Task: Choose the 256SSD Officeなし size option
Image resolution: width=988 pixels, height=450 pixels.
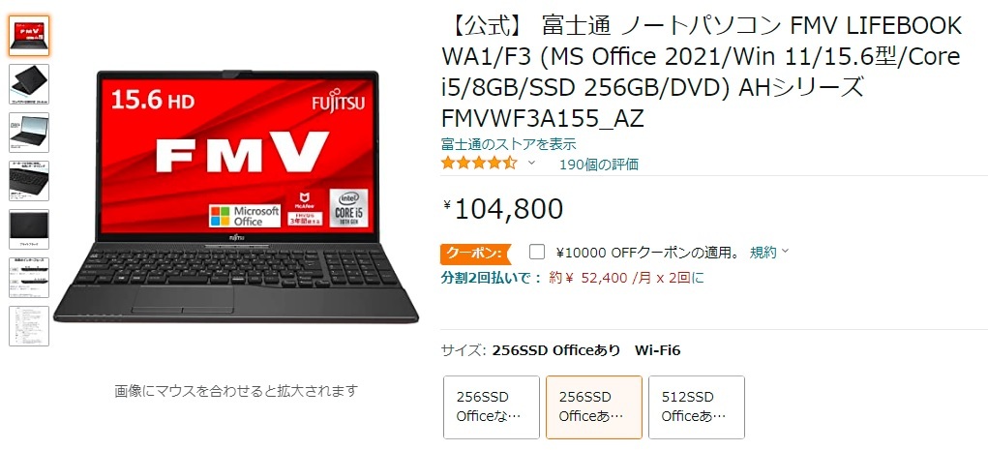Action: coord(492,407)
